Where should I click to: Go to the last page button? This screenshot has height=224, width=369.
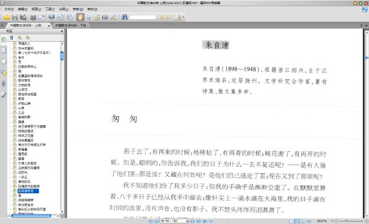point(199,222)
